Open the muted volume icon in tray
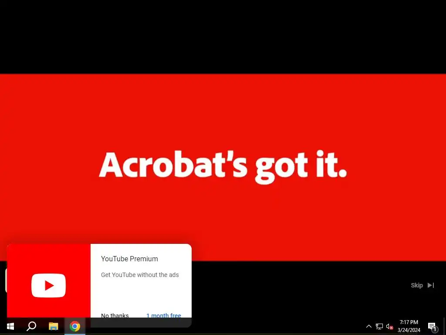446x335 pixels. (389, 326)
